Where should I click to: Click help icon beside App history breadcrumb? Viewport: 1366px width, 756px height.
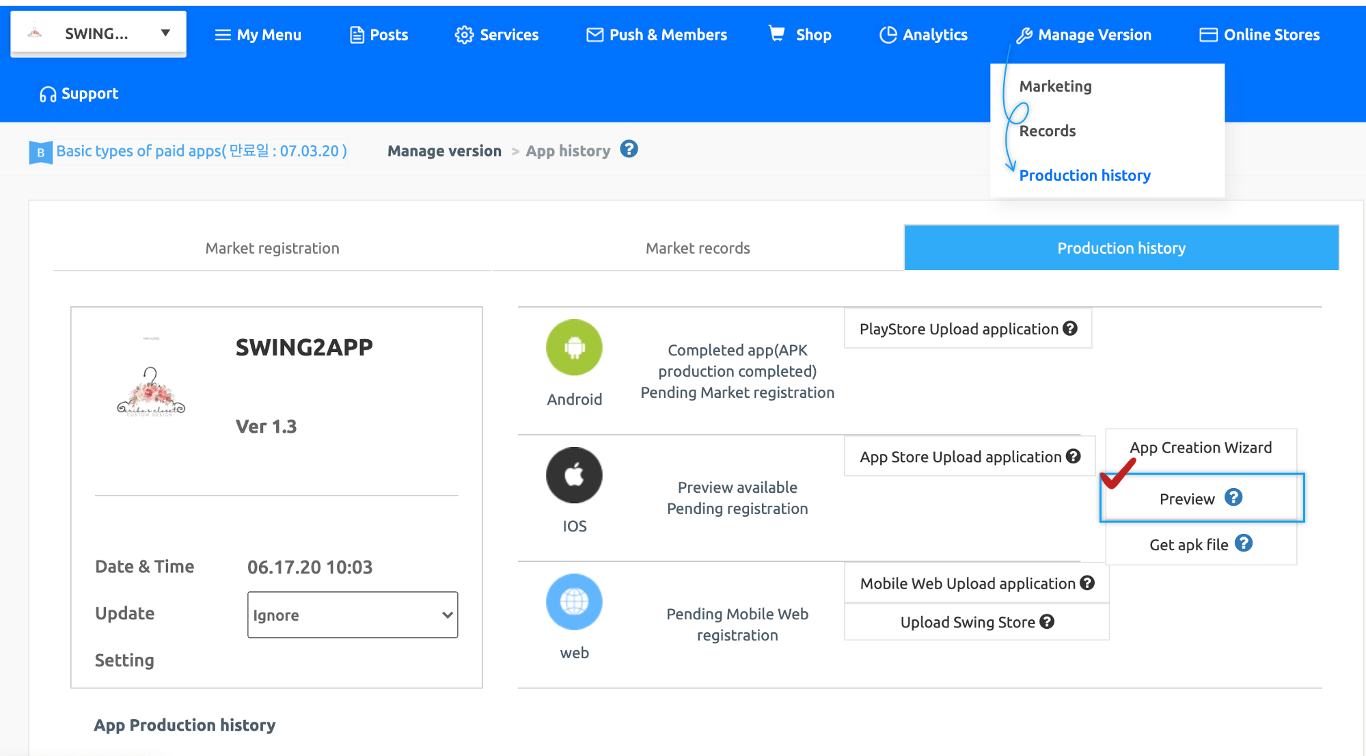coord(629,149)
